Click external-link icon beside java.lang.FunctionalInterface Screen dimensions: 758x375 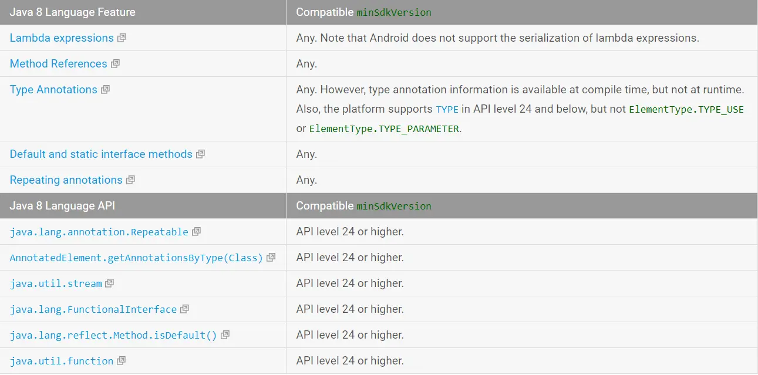point(184,309)
